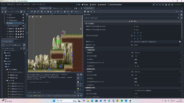
Task: Add a new node with plus icon
Action: tap(2, 12)
